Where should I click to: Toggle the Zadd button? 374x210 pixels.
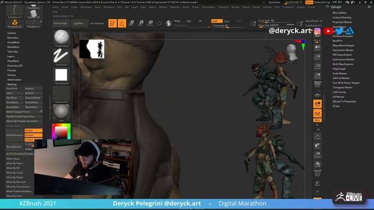pyautogui.click(x=217, y=21)
